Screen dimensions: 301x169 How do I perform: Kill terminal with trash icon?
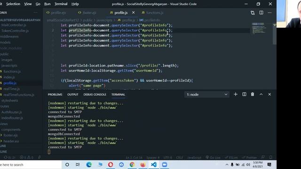pos(253,94)
